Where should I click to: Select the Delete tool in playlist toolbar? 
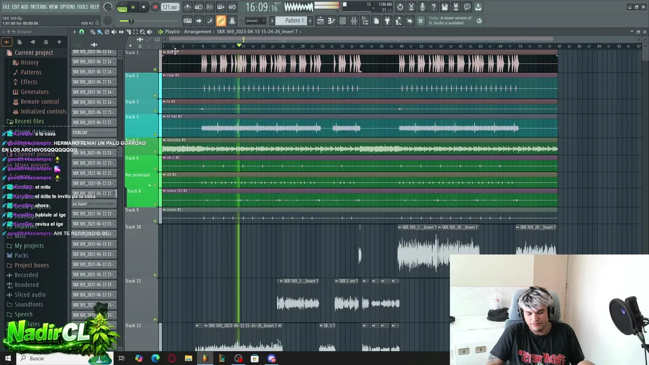pyautogui.click(x=107, y=32)
